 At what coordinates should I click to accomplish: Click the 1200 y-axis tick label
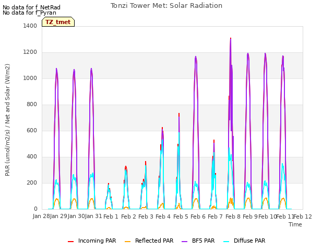30,52
